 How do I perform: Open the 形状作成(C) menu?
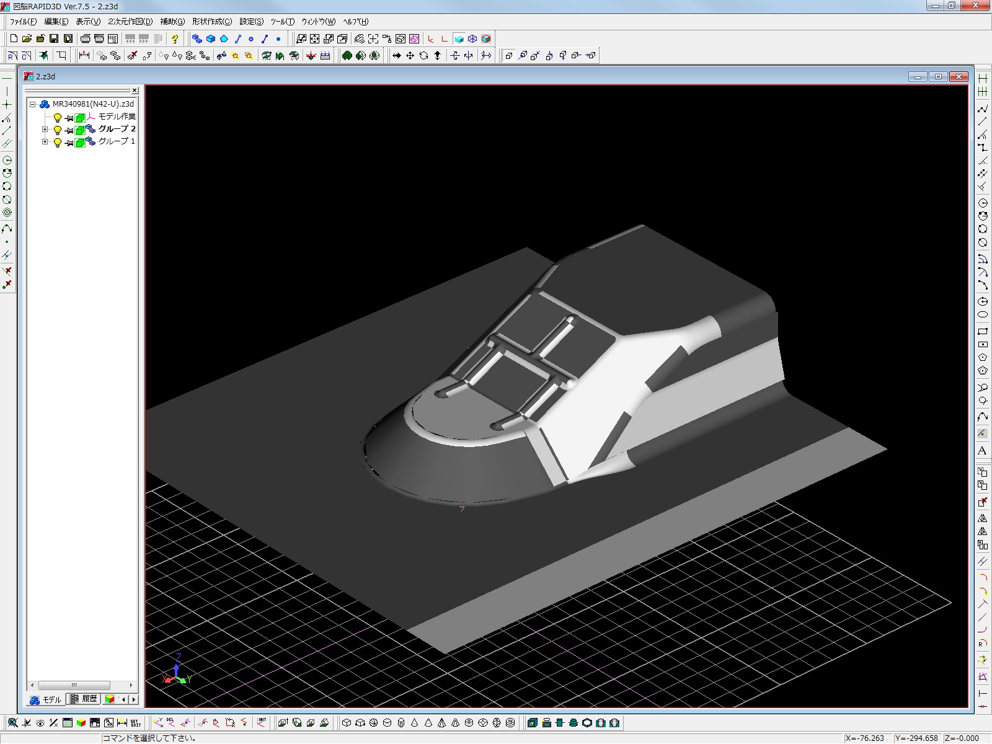click(211, 22)
